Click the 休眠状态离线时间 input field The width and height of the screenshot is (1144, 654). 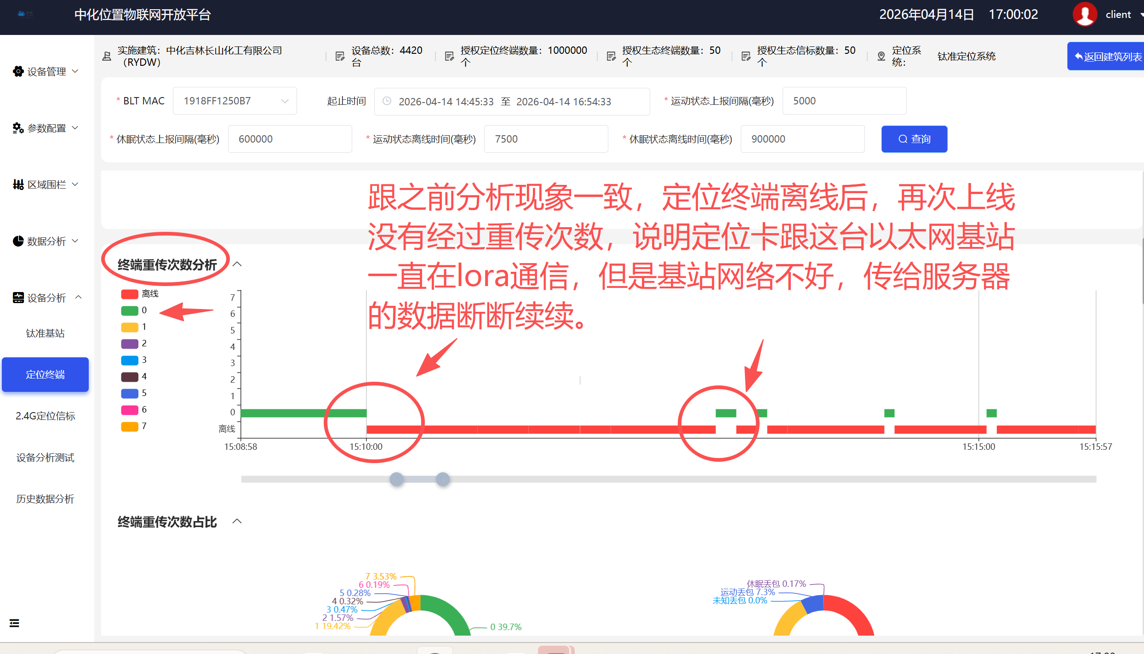tap(803, 139)
